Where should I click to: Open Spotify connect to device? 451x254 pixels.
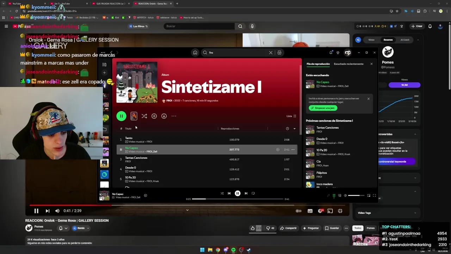click(x=340, y=195)
